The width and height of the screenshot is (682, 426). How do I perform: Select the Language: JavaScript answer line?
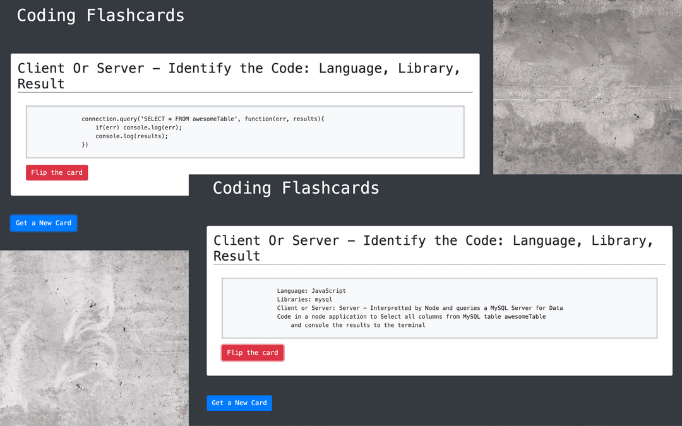click(x=311, y=291)
